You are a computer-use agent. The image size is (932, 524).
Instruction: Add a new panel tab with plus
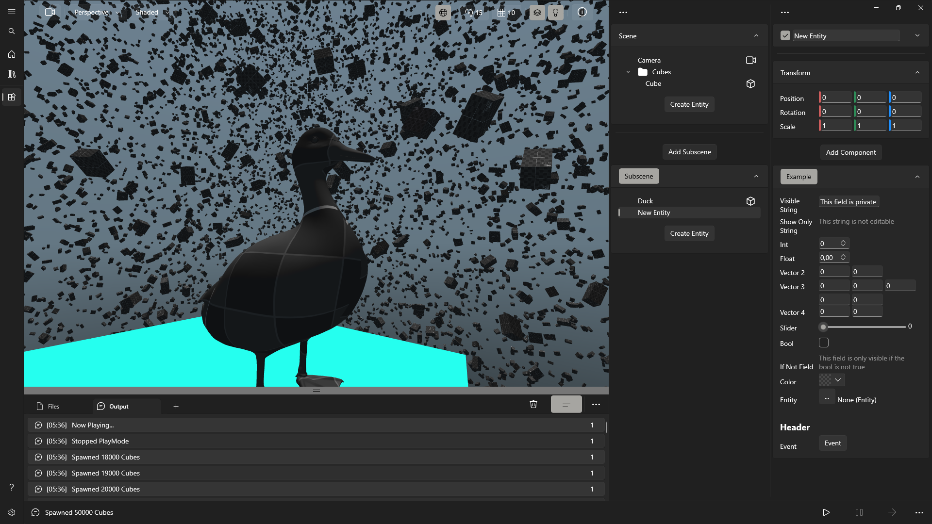176,407
